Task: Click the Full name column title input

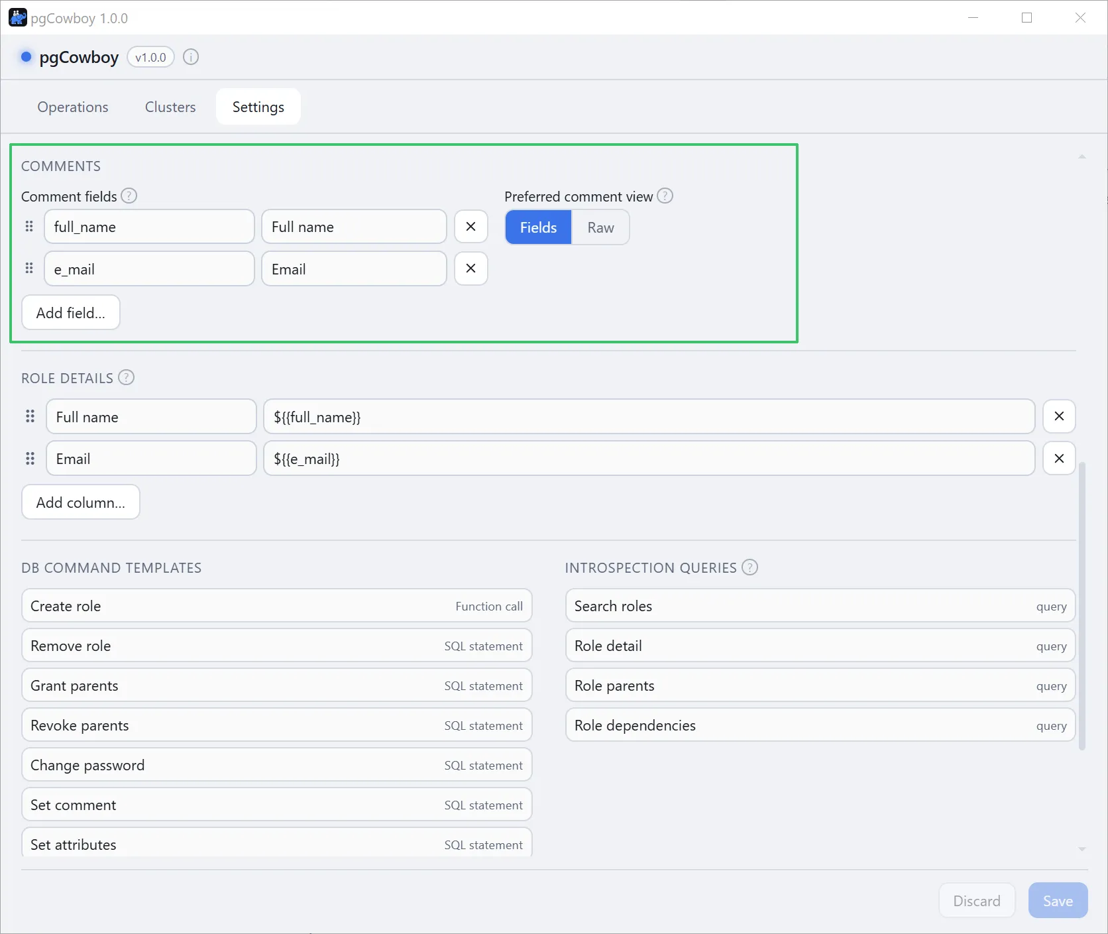Action: (151, 416)
